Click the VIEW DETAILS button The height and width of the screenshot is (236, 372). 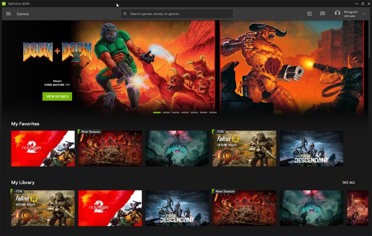point(57,96)
